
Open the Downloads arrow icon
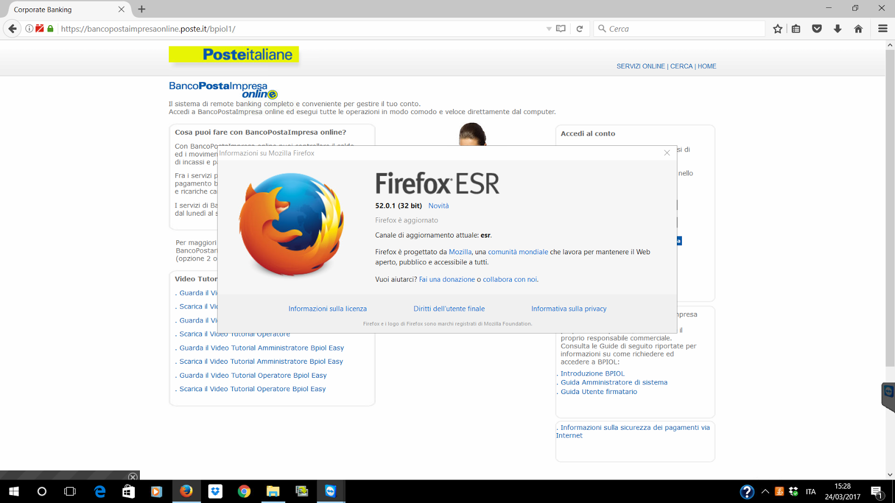pyautogui.click(x=837, y=29)
